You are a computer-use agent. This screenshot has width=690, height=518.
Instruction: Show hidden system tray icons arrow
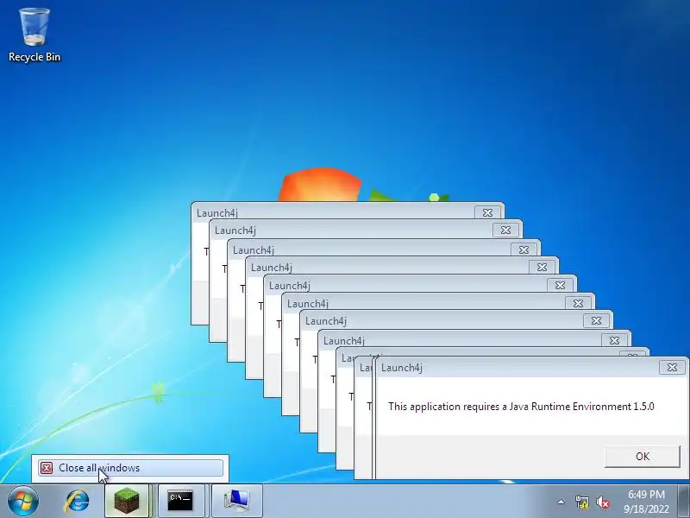coord(561,502)
